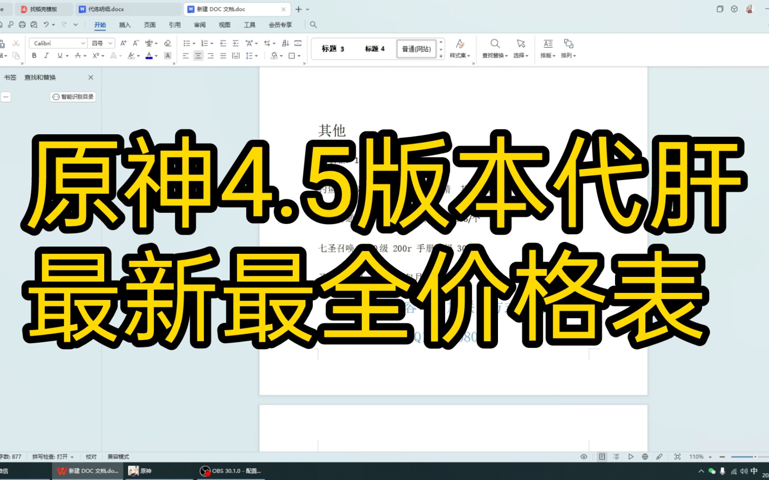The image size is (769, 480).
Task: Switch to page layout view in status bar
Action: coord(602,456)
